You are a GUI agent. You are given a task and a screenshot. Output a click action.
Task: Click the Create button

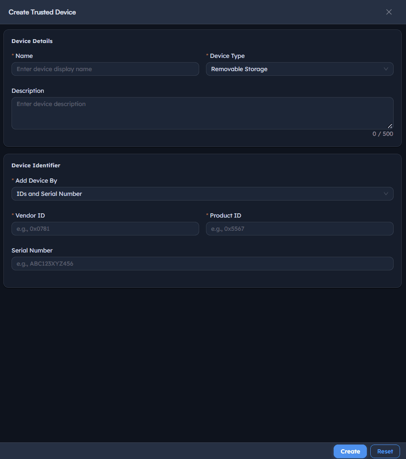(x=350, y=451)
